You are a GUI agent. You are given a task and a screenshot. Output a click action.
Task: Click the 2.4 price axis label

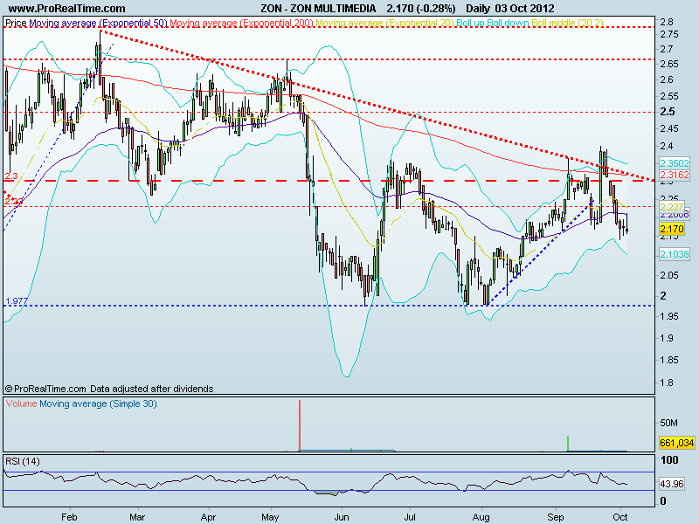(x=666, y=146)
